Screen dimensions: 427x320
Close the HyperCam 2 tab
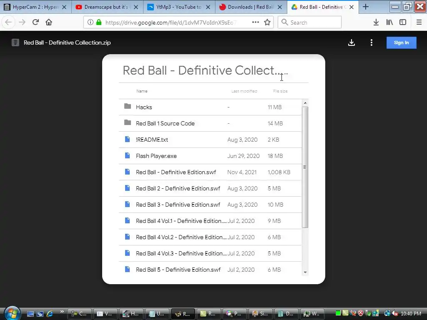tap(64, 7)
